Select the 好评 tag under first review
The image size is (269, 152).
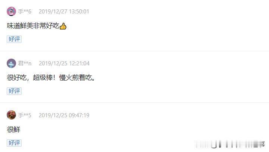click(14, 39)
